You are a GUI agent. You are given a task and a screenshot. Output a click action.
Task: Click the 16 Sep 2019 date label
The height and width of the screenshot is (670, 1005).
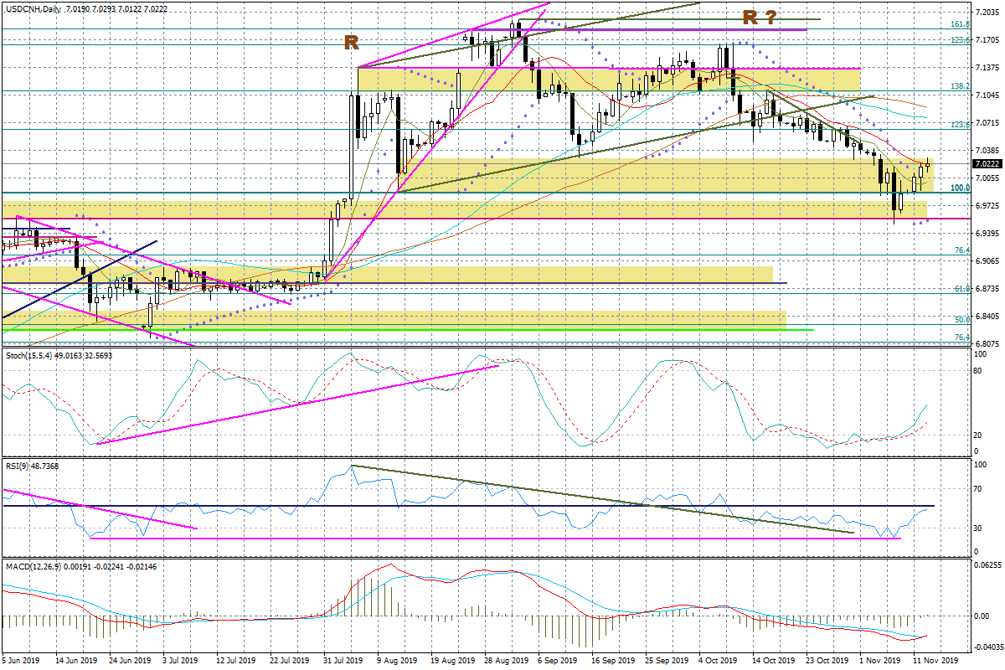pyautogui.click(x=612, y=662)
